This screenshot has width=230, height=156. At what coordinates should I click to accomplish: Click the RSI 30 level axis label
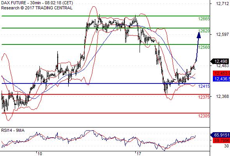[x=226, y=146]
